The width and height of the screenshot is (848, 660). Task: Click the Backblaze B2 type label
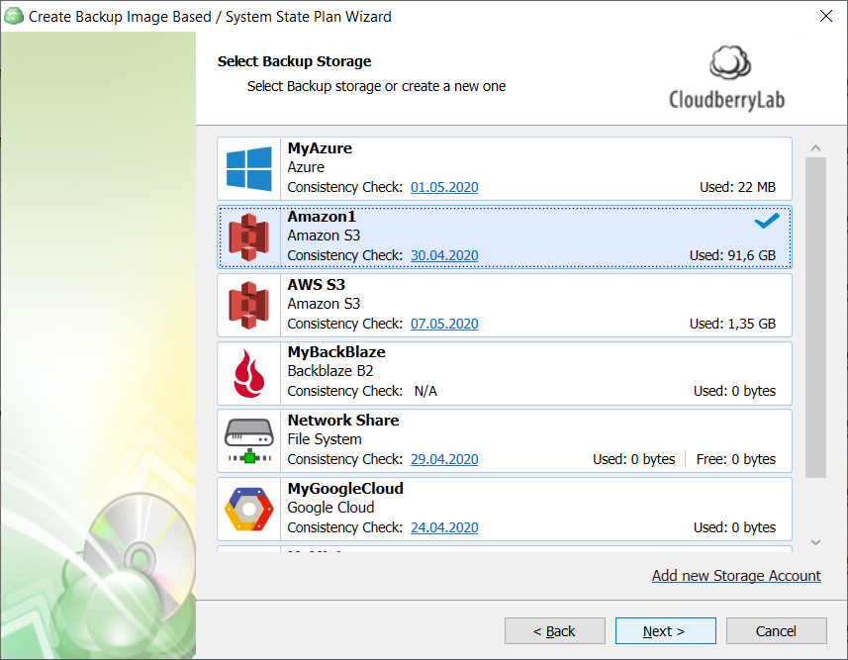(x=330, y=371)
